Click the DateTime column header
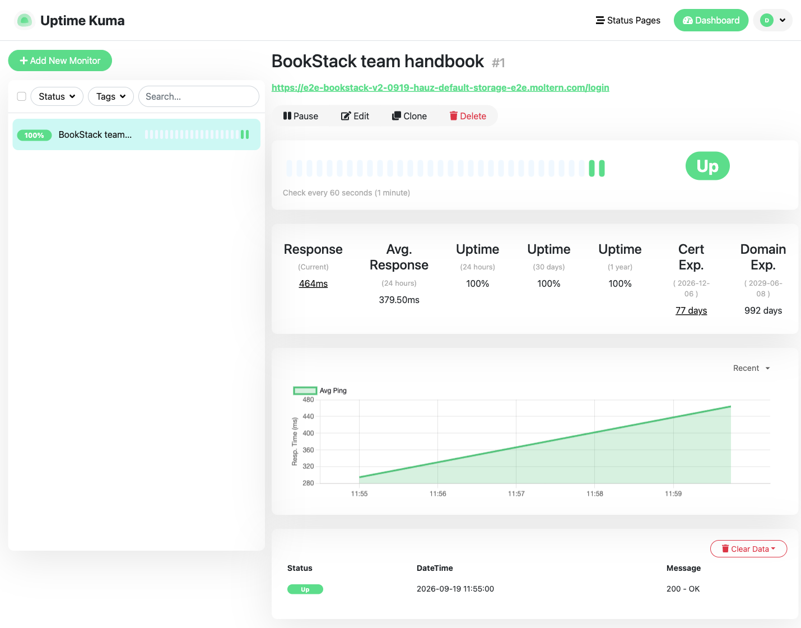This screenshot has height=628, width=801. (x=435, y=568)
